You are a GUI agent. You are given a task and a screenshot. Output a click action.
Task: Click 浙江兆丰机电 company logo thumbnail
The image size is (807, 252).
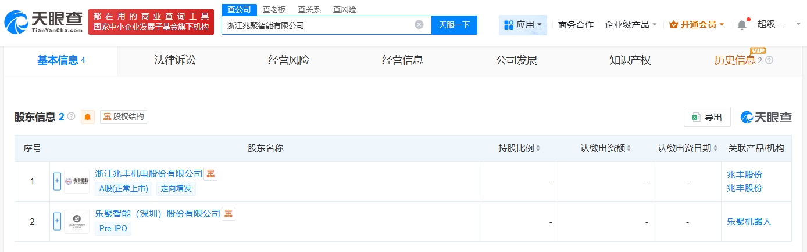tap(77, 181)
